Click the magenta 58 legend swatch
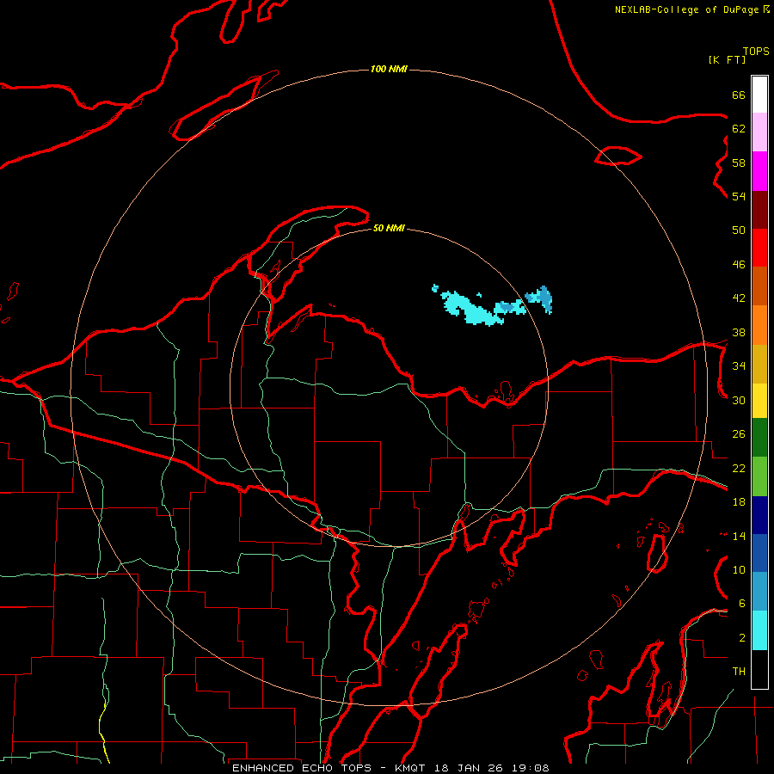The width and height of the screenshot is (774, 774). click(x=759, y=171)
